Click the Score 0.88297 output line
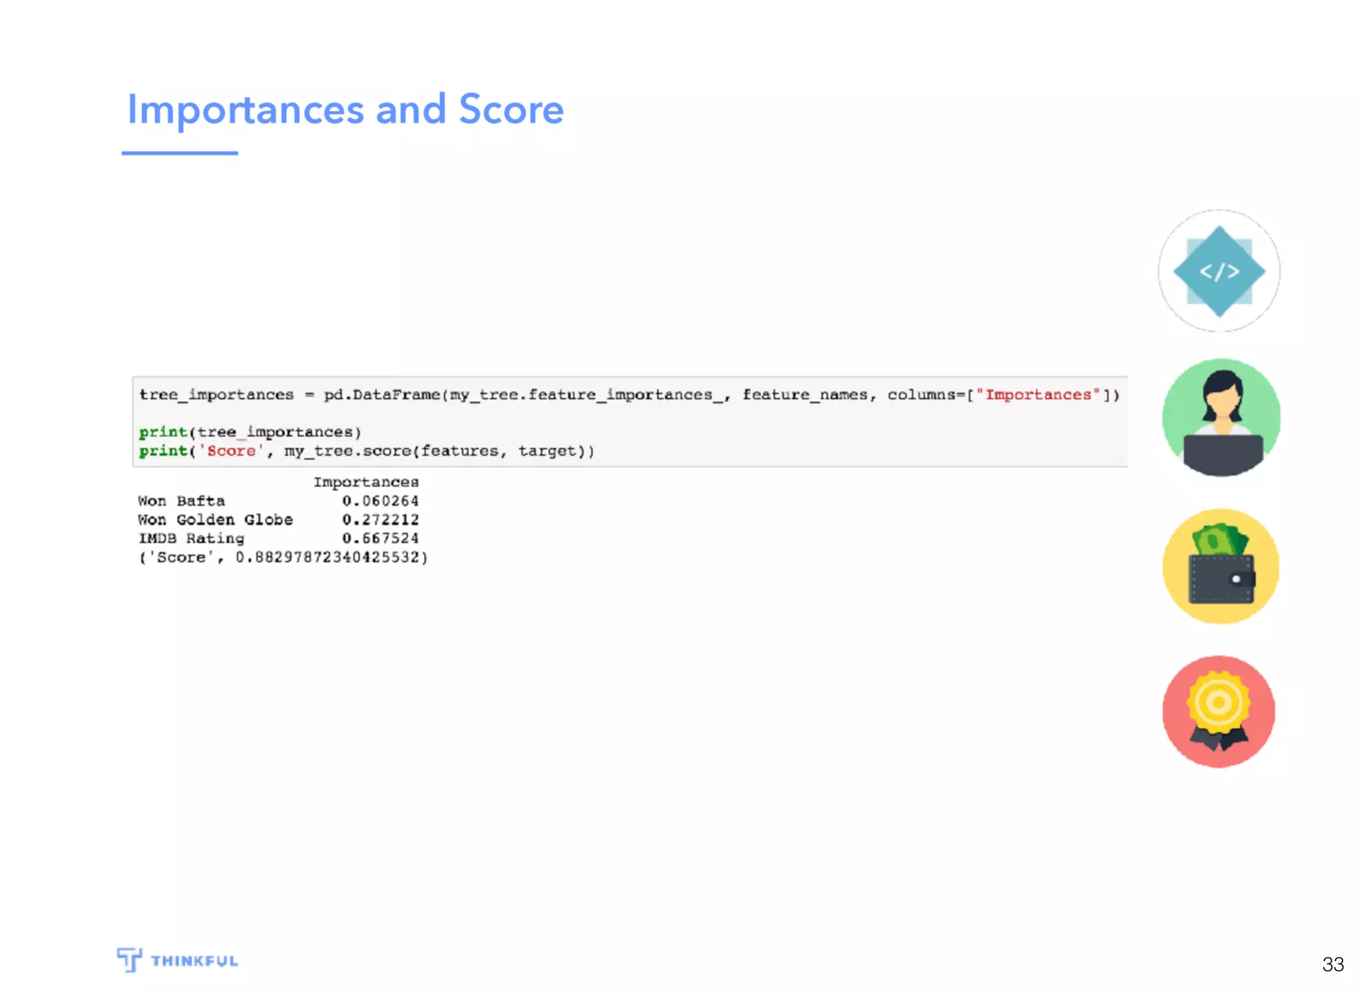Screen dimensions: 1363x994 coord(283,557)
